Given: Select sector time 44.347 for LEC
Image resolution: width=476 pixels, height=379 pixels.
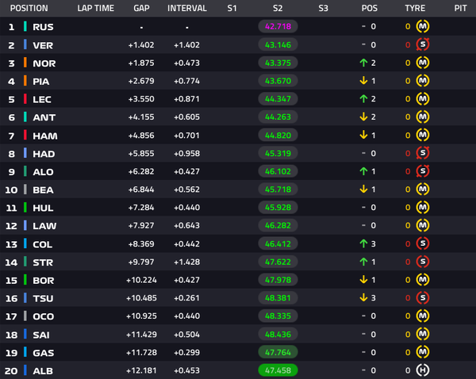Looking at the screenshot, I should pos(278,99).
